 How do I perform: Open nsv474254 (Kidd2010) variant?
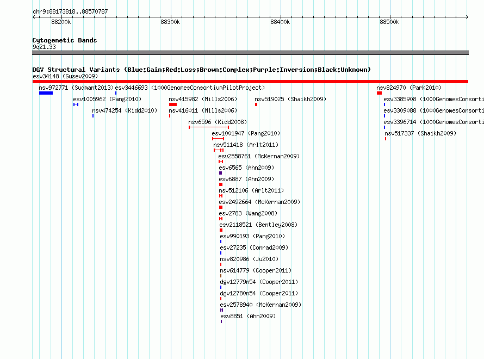[x=125, y=110]
